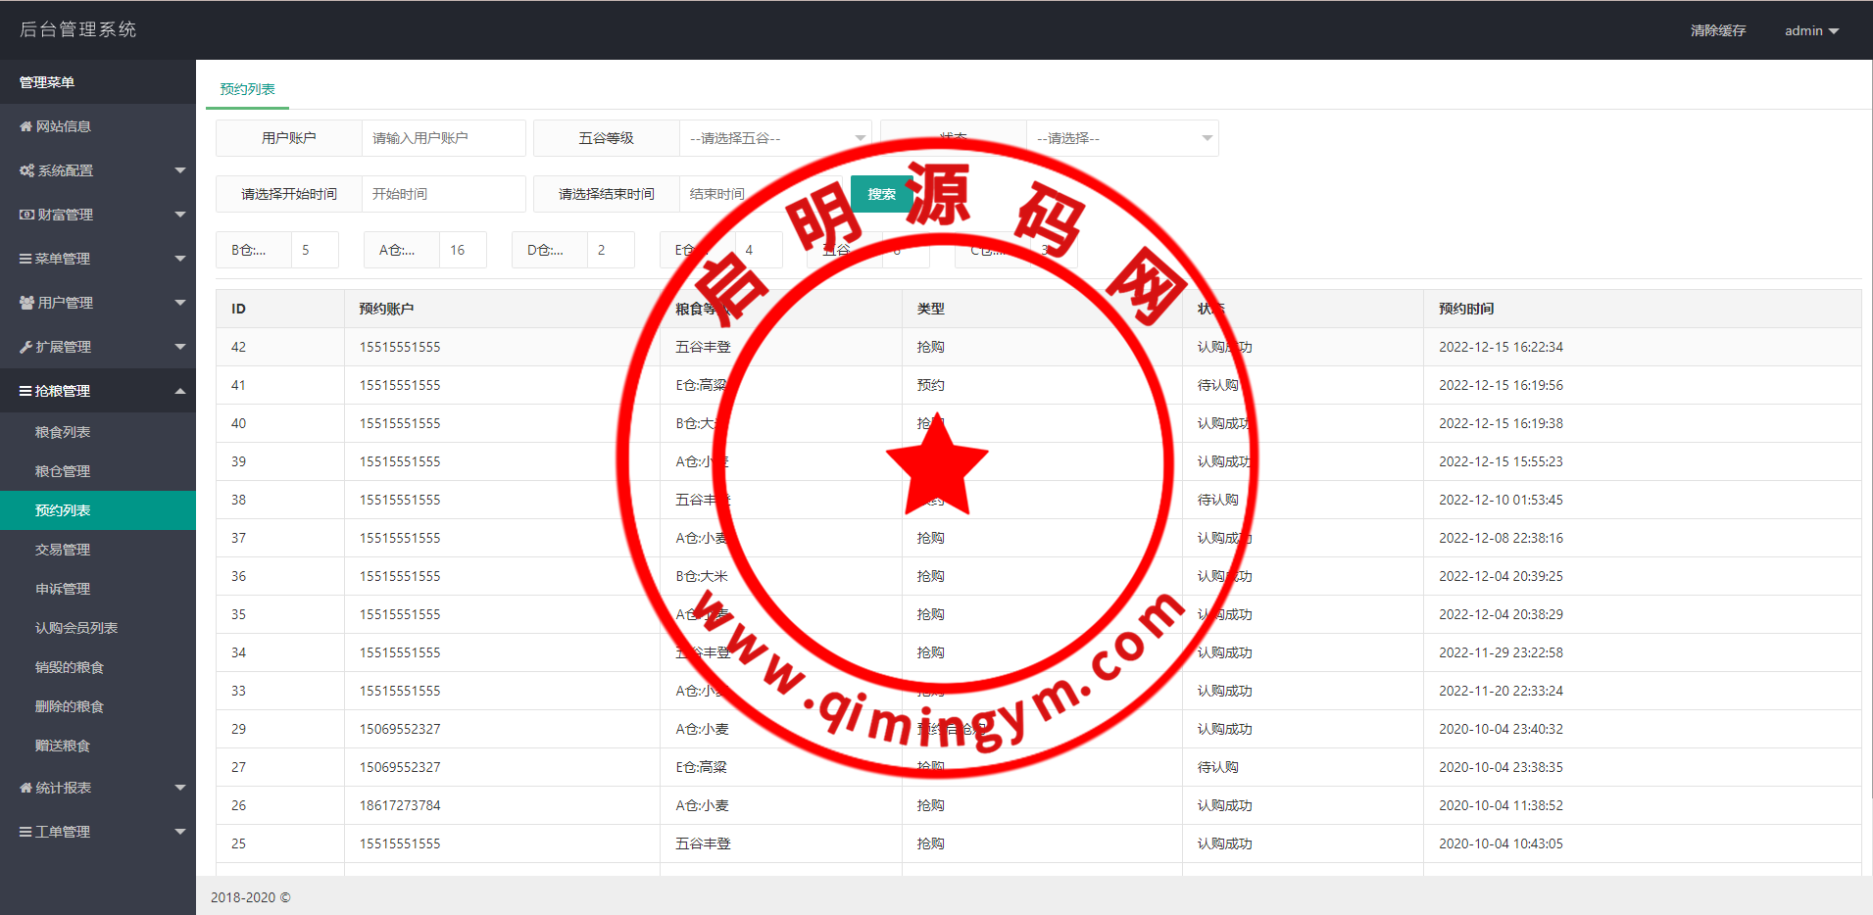Select the 预约列表 tab
The width and height of the screenshot is (1873, 915).
pos(247,89)
